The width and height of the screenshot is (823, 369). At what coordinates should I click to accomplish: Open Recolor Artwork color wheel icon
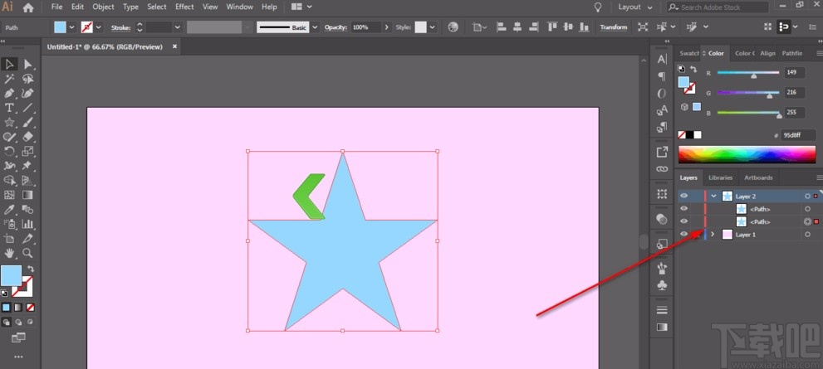[x=453, y=27]
